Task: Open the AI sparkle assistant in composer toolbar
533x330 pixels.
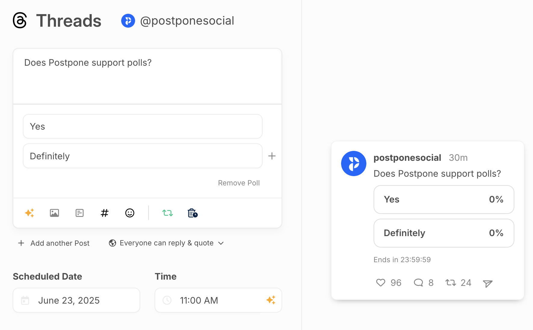Action: [x=29, y=213]
